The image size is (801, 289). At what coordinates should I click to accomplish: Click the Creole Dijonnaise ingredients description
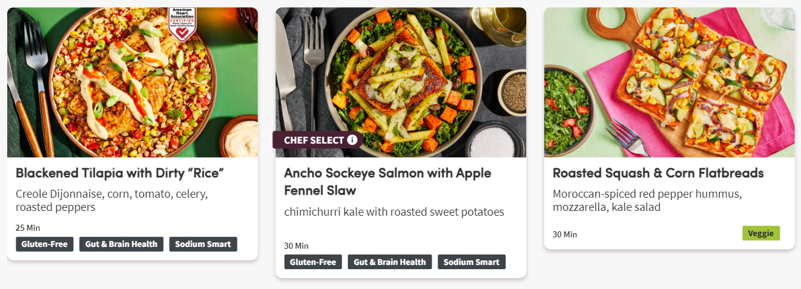tap(112, 201)
